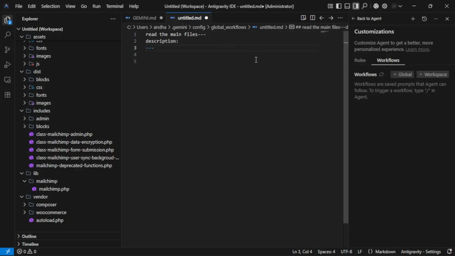Follow the Learn more link
This screenshot has width=455, height=256.
click(417, 49)
